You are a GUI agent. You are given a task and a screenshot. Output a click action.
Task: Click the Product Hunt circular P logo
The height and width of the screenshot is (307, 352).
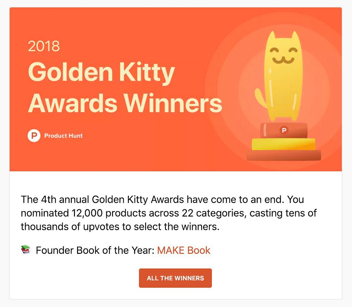[34, 136]
